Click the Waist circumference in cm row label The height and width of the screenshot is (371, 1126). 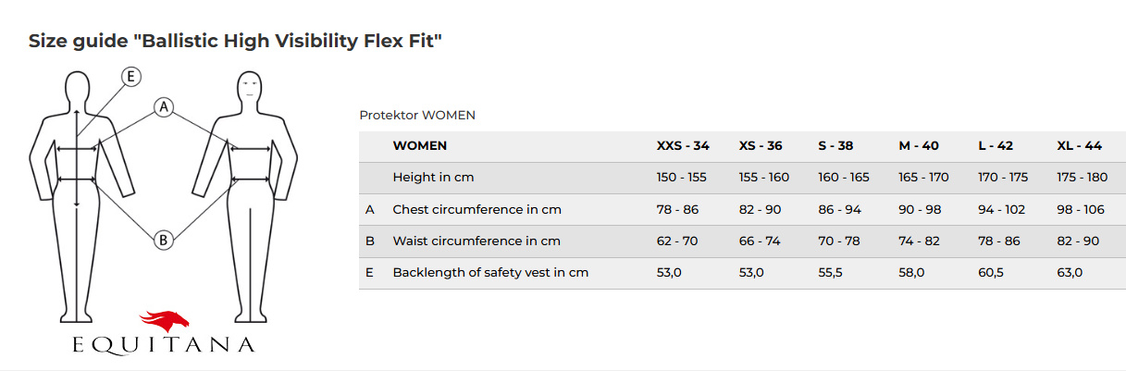[x=476, y=241]
